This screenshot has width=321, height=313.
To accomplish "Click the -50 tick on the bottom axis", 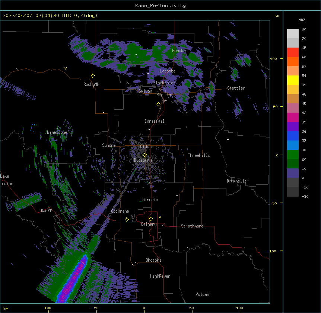I will (x=95, y=308).
